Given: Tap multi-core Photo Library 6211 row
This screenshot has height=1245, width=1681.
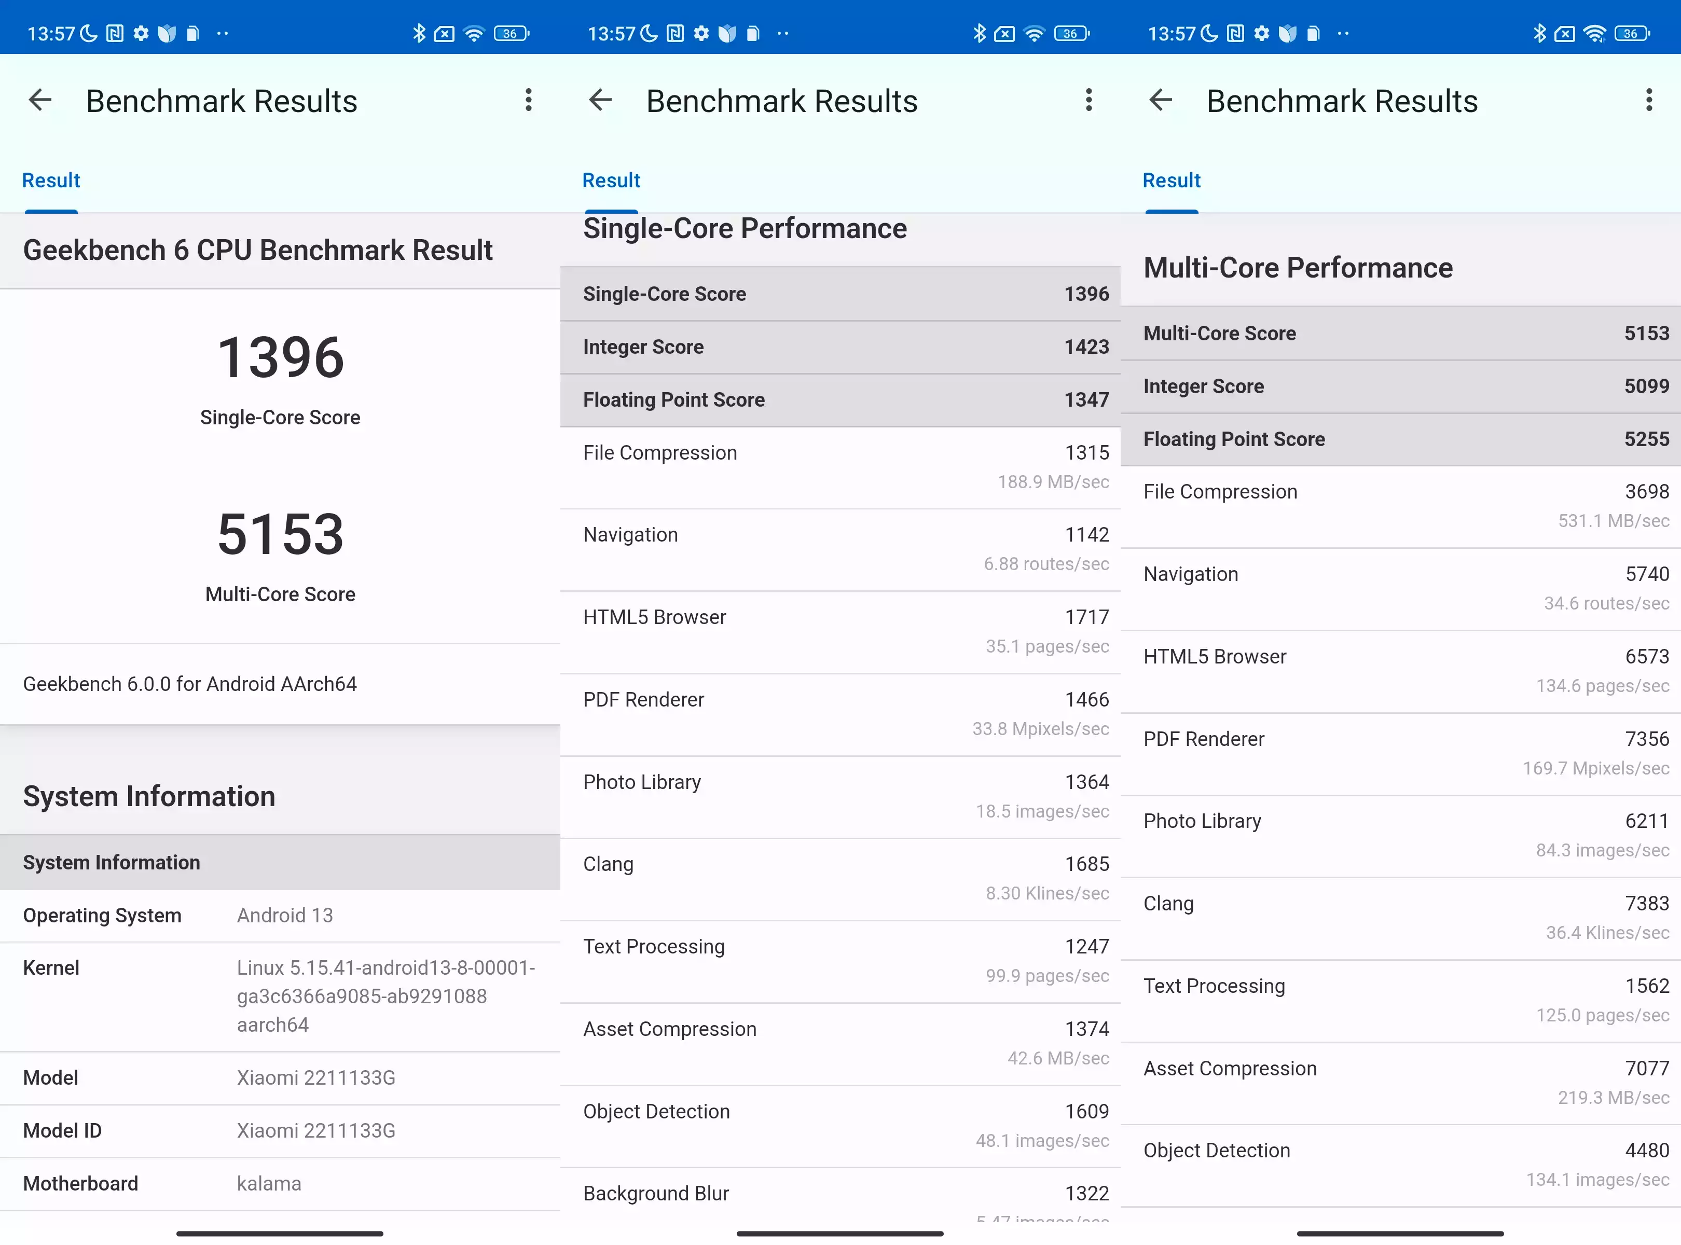Looking at the screenshot, I should tap(1401, 837).
